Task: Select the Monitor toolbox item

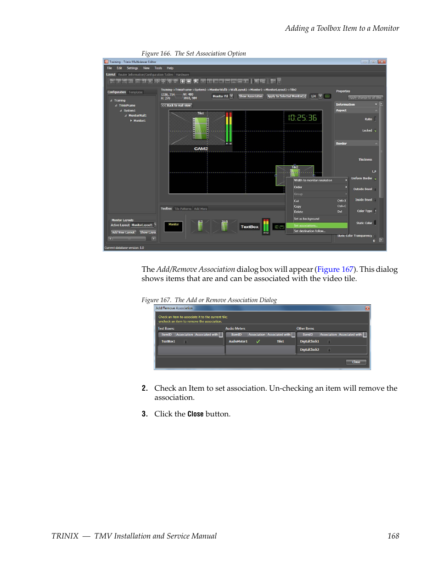Action: click(174, 226)
